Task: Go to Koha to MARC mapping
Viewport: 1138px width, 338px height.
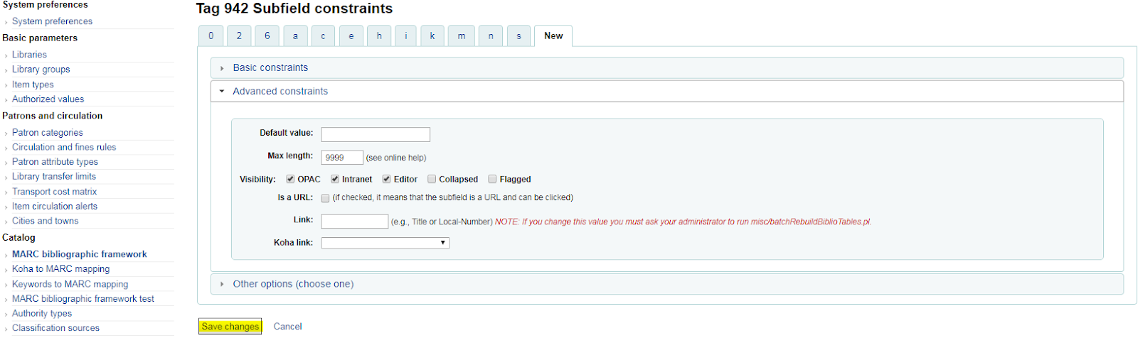Action: click(60, 269)
